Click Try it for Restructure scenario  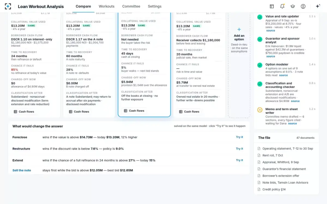point(240,149)
